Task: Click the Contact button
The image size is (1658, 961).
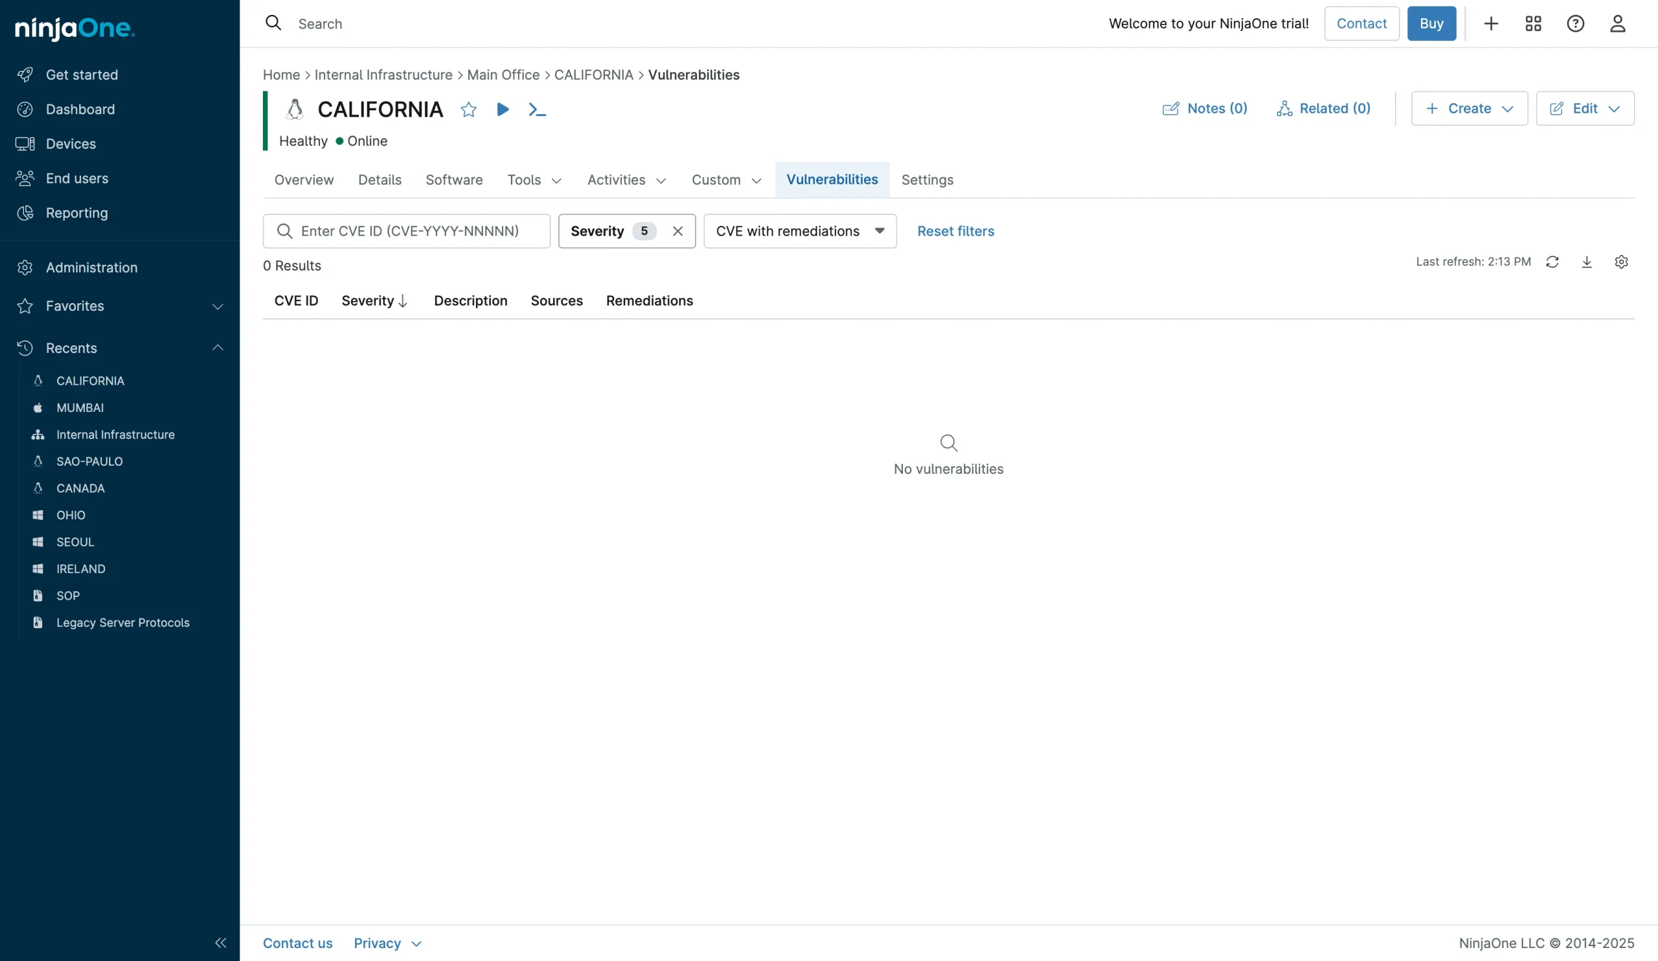Action: coord(1361,24)
